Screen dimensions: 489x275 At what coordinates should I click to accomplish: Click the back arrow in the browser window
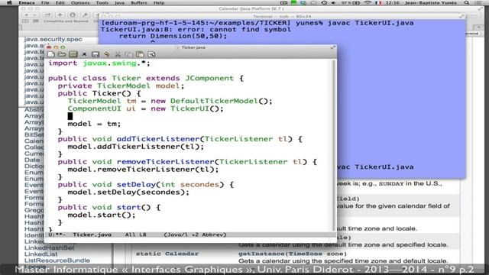[x=26, y=15]
